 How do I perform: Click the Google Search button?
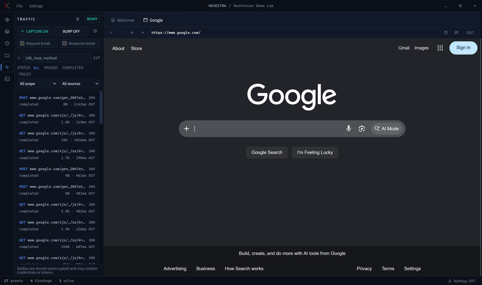pos(267,152)
